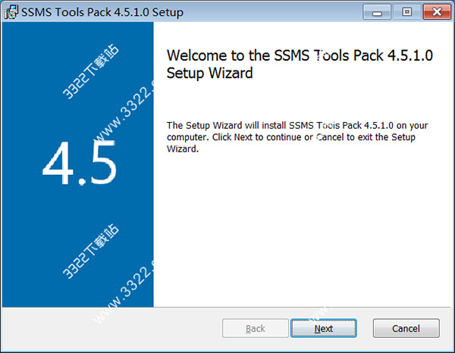Image resolution: width=455 pixels, height=353 pixels.
Task: Click the 'The Setup Wizard will install SSMS Tools Pack 4.5.1.0' paragraph
Action: coord(297,137)
